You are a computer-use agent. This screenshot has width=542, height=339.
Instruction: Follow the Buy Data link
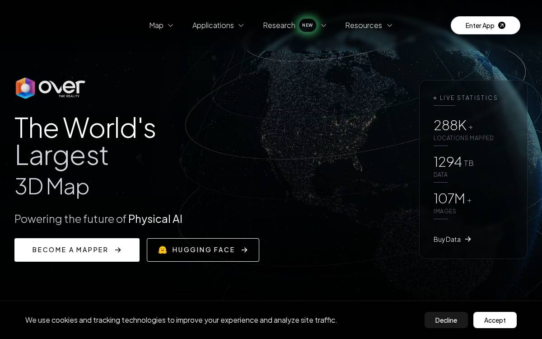click(452, 239)
